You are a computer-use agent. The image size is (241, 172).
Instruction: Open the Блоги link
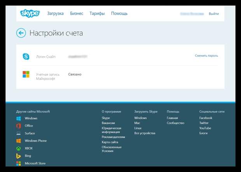coord(203,133)
